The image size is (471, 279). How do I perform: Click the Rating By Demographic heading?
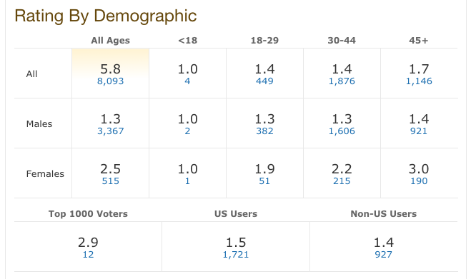(106, 16)
